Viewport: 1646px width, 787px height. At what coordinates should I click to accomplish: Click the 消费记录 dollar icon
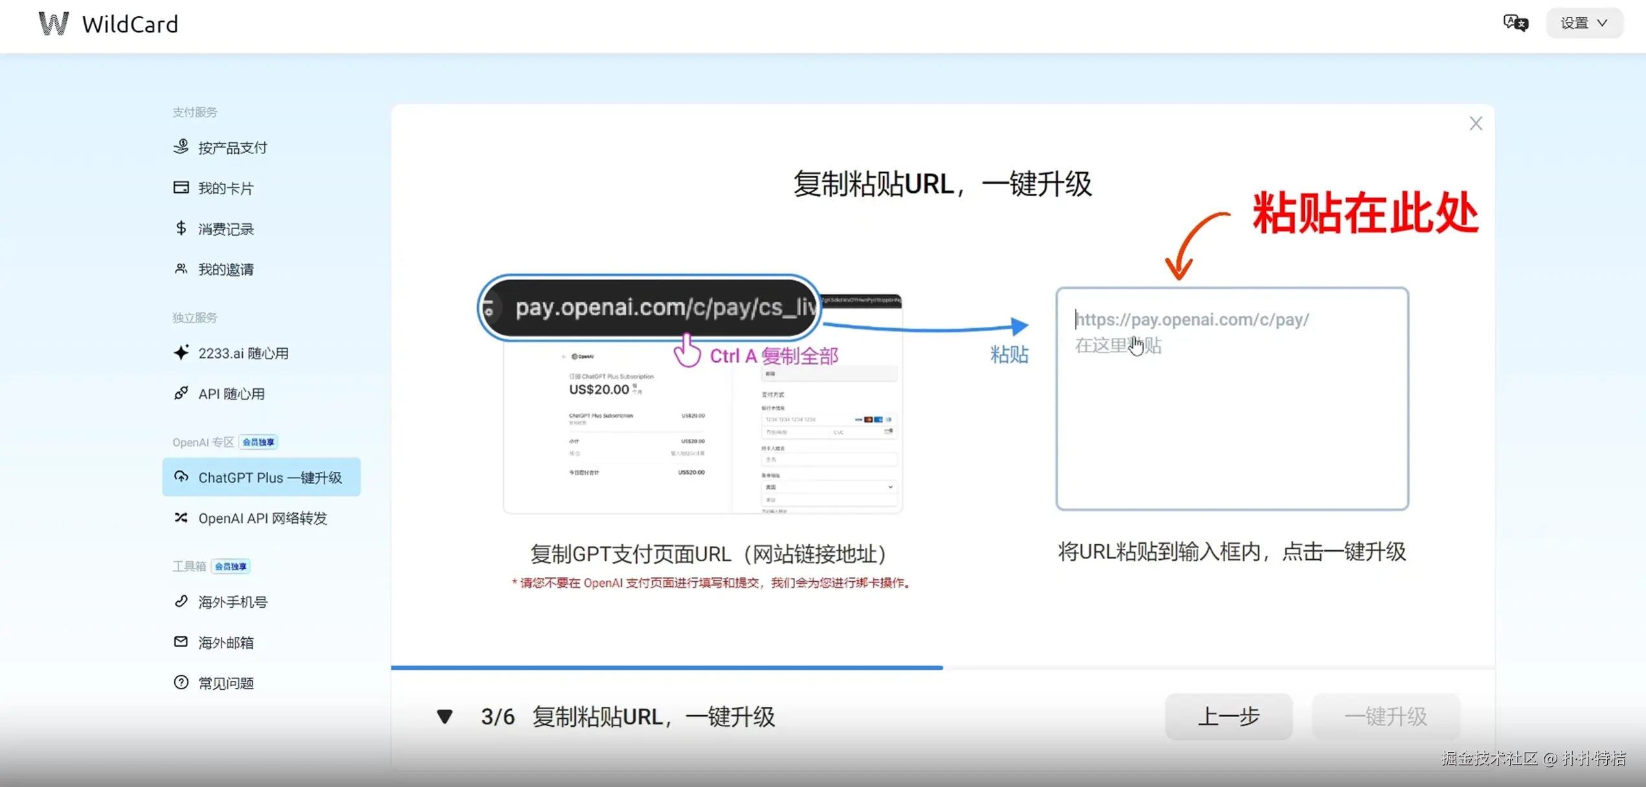pos(181,228)
